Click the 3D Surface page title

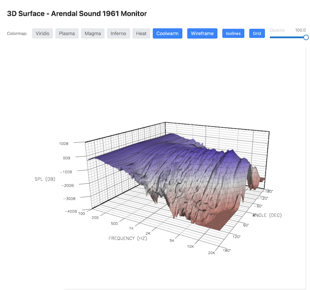77,14
